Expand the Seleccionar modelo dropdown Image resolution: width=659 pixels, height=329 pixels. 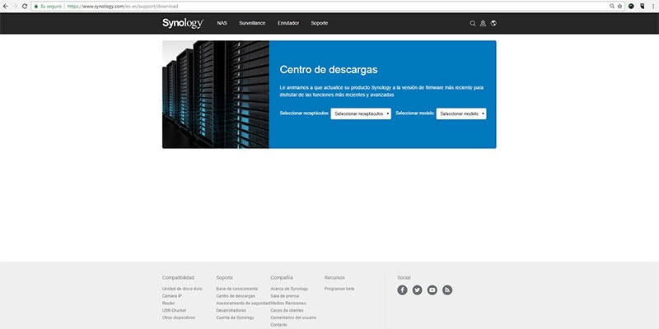tap(461, 114)
